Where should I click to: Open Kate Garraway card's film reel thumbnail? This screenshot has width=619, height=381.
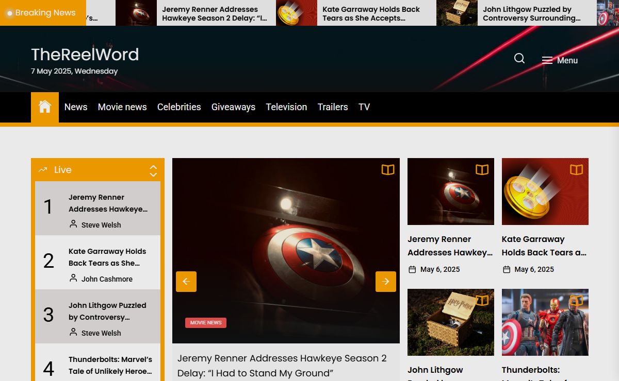coord(545,192)
